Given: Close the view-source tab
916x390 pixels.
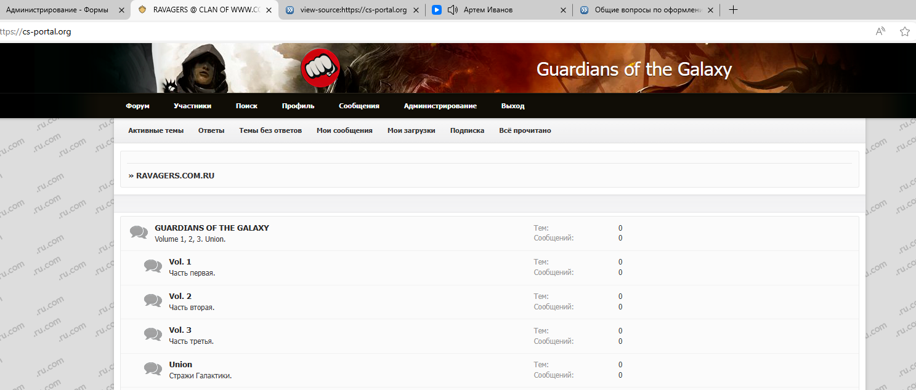Looking at the screenshot, I should (x=416, y=10).
